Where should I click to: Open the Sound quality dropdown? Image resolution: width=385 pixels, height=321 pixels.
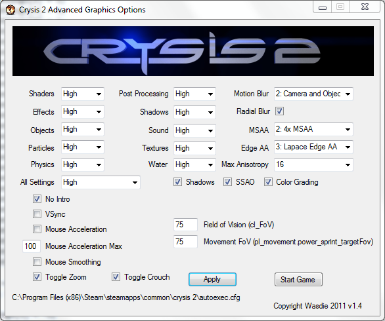[x=194, y=130]
